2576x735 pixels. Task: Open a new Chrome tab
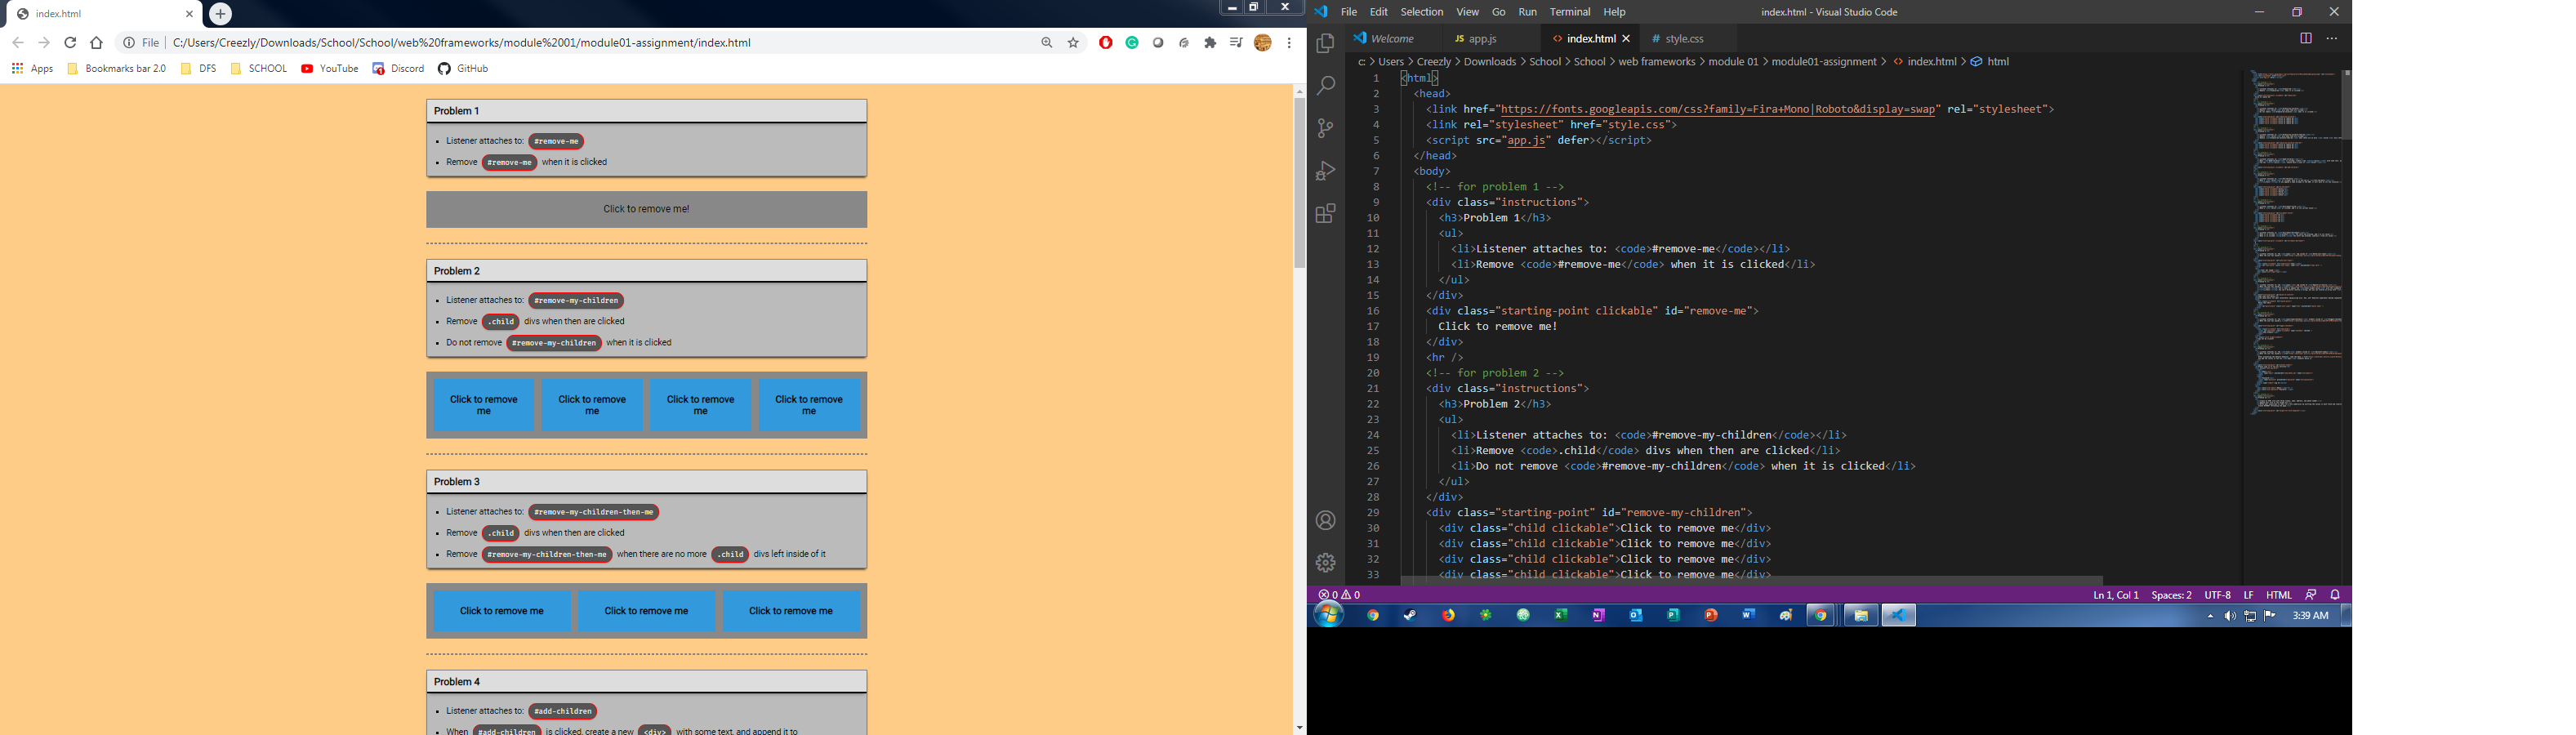click(221, 14)
